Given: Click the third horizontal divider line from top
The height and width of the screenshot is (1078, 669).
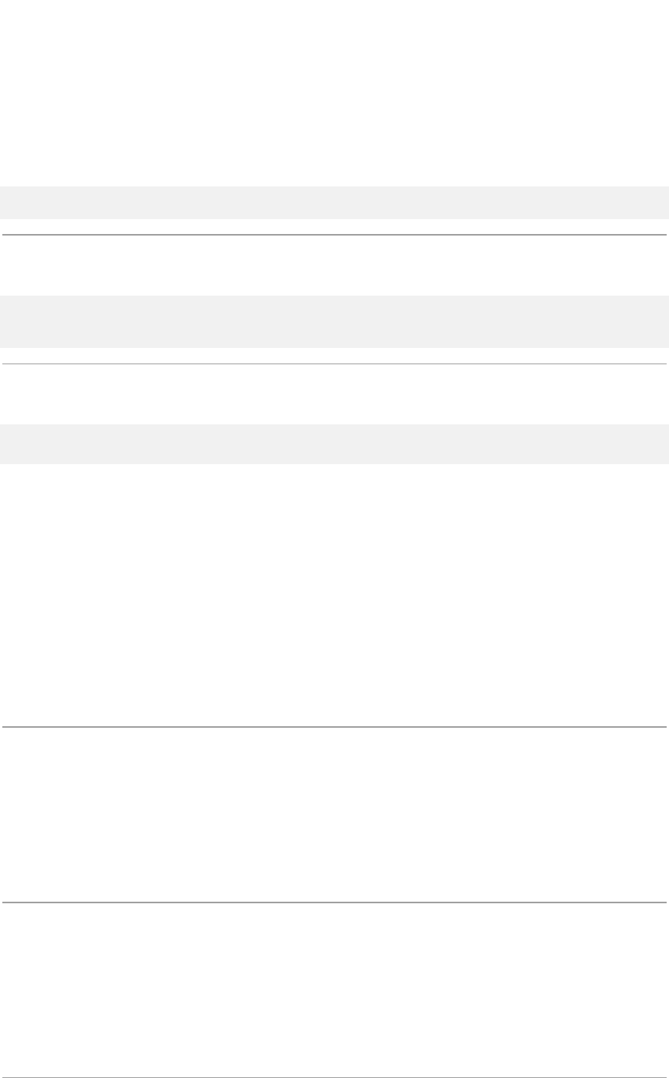Looking at the screenshot, I should coord(334,727).
